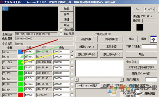Switch to 词组测试(无字库) tab
The height and width of the screenshot is (97, 159).
click(139, 85)
